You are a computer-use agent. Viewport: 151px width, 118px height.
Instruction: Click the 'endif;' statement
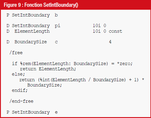tap(20, 90)
